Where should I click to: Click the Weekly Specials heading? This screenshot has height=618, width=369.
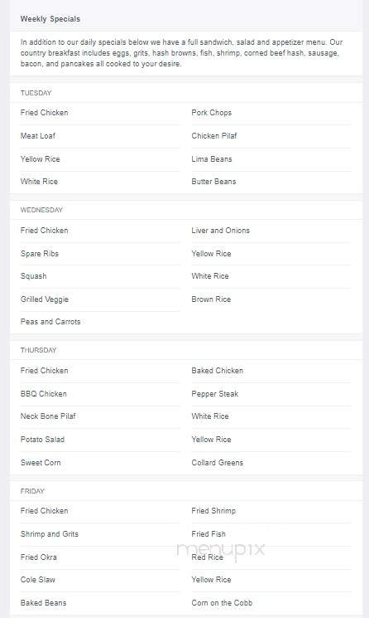click(x=50, y=19)
